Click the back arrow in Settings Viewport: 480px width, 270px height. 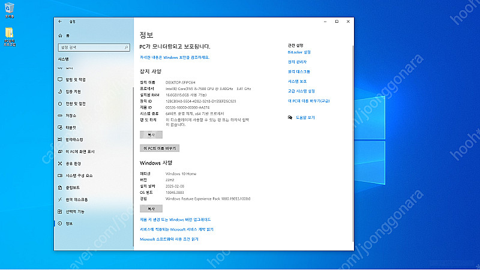(x=60, y=22)
